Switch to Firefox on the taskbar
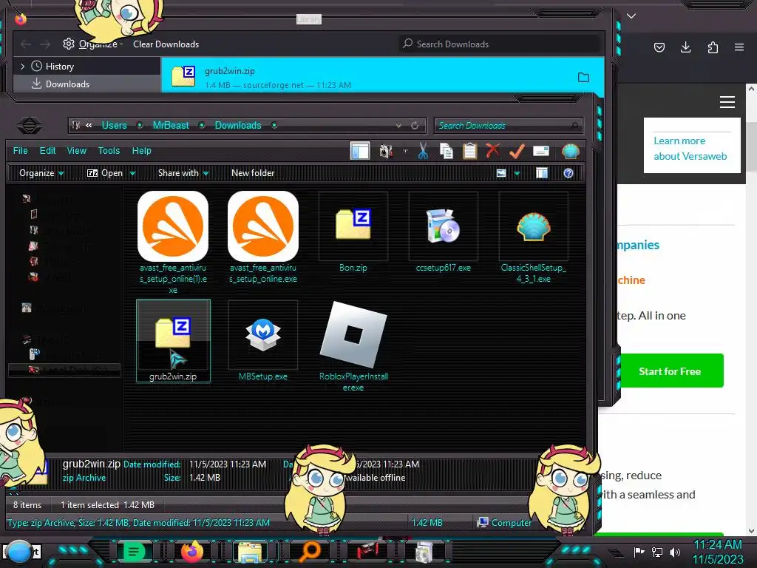Viewport: 757px width, 568px height. [192, 552]
